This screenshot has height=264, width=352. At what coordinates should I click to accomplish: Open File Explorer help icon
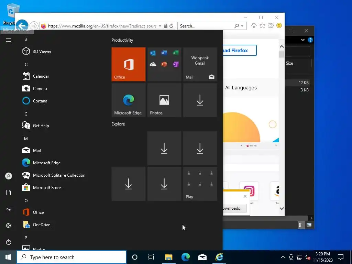310,40
